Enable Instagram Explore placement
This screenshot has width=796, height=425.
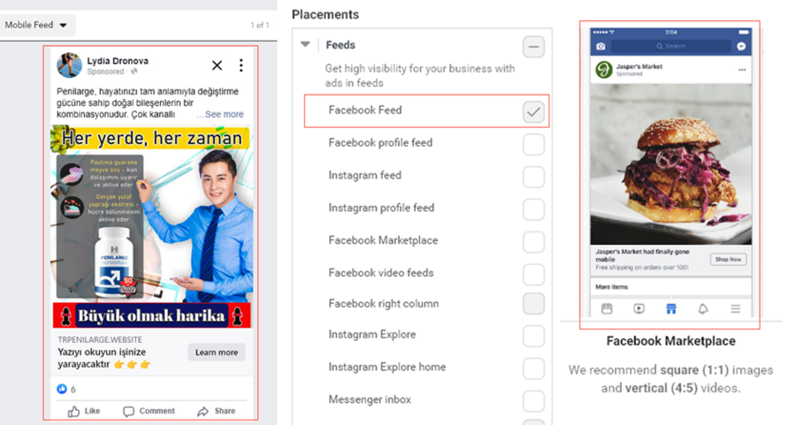pos(533,336)
